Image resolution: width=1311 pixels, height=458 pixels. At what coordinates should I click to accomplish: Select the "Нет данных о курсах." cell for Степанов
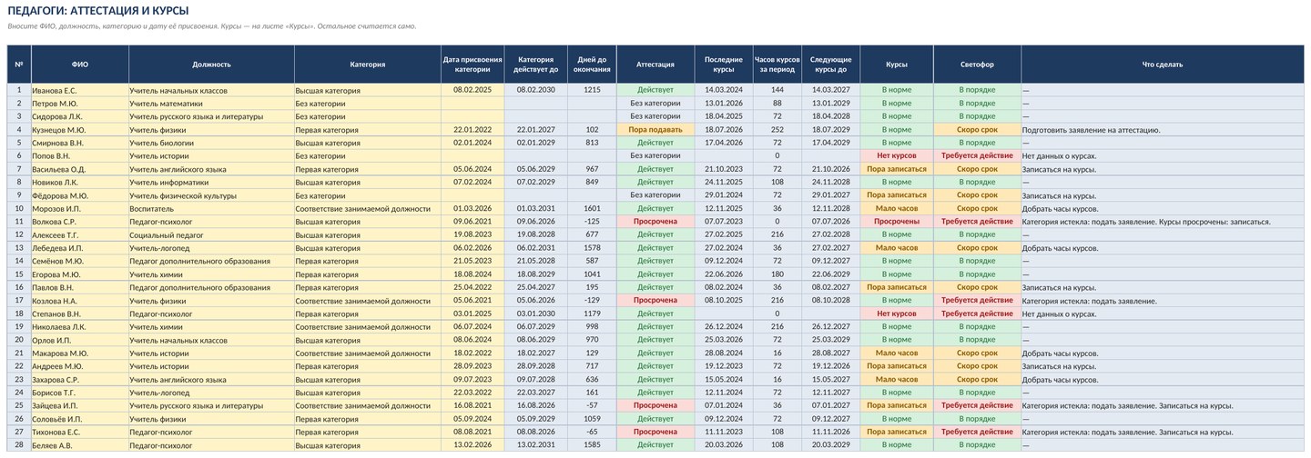click(1163, 314)
